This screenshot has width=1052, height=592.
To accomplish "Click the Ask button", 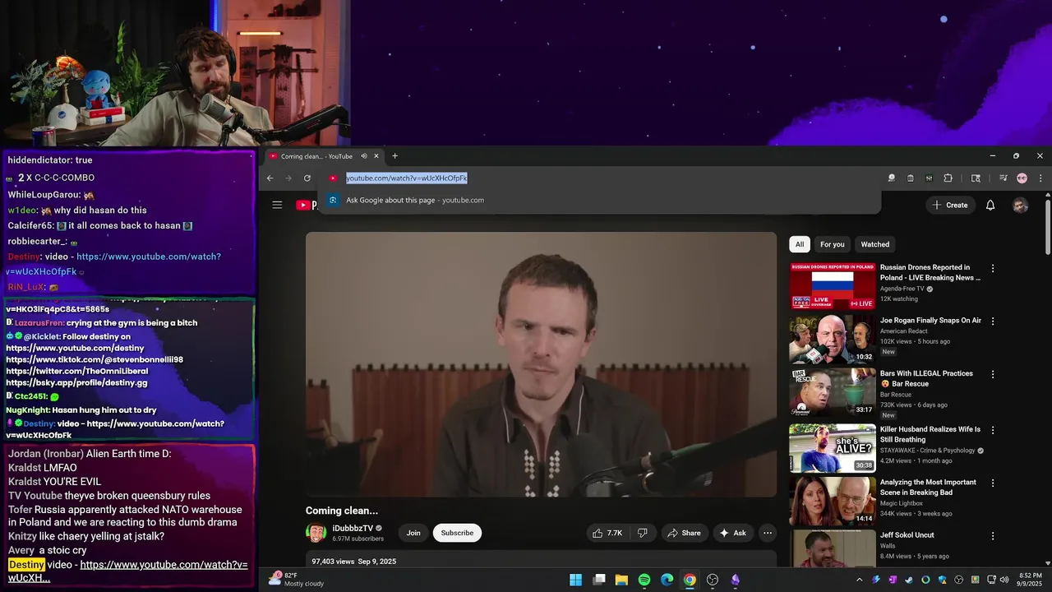I will pyautogui.click(x=733, y=533).
